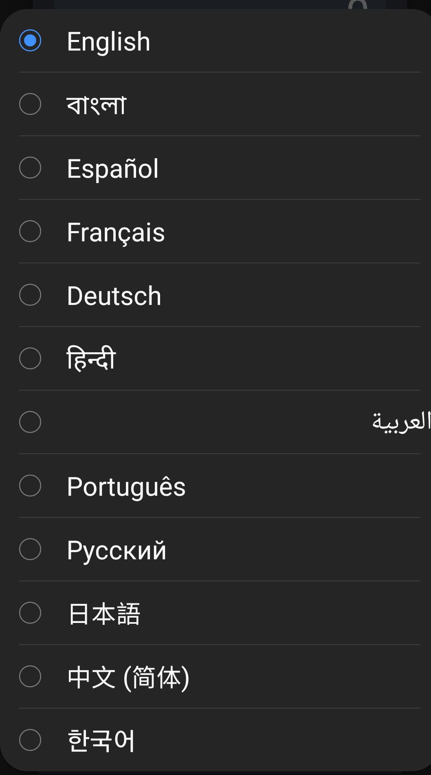The width and height of the screenshot is (431, 775).
Task: Select the العربية radio button
Action: point(30,422)
